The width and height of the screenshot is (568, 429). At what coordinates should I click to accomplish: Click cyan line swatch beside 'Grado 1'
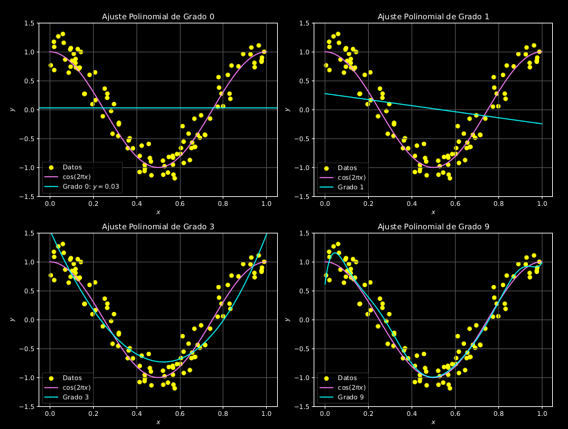pos(326,187)
